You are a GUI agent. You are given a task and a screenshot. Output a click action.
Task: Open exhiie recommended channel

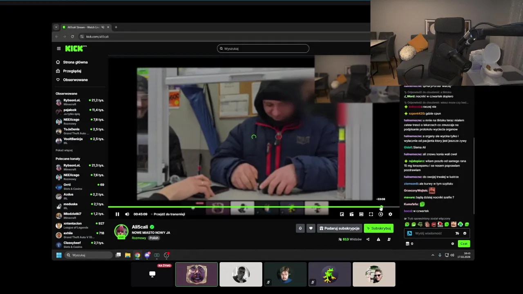point(80,235)
